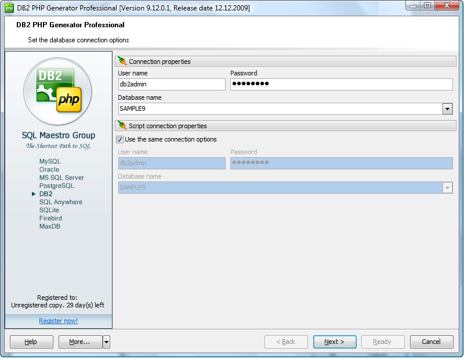Image resolution: width=464 pixels, height=359 pixels.
Task: Click the disabled script Database name dropdown arrow
Action: (x=447, y=188)
